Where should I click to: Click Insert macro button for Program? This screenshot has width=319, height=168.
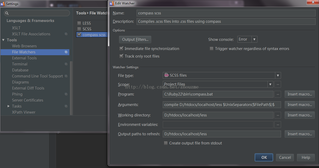click(300, 94)
